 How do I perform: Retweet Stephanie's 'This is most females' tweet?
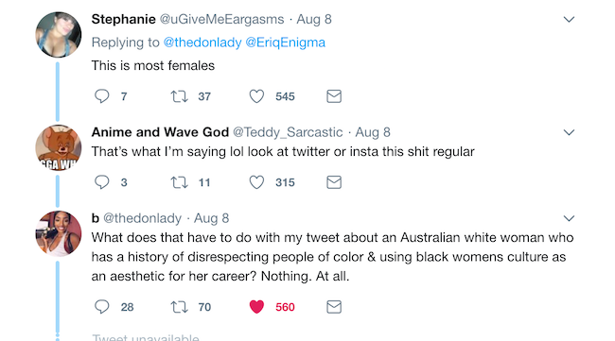pyautogui.click(x=179, y=96)
